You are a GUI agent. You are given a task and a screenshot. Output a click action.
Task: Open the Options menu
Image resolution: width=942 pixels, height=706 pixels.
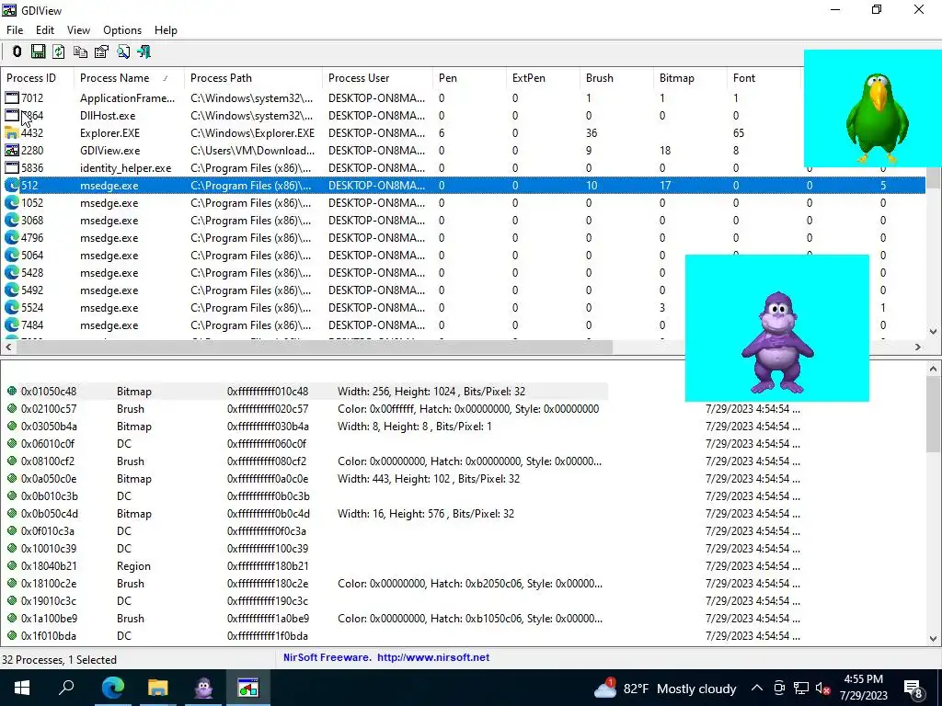(x=122, y=30)
